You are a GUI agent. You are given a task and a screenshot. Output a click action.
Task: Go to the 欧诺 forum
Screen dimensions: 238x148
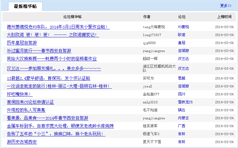181,35
